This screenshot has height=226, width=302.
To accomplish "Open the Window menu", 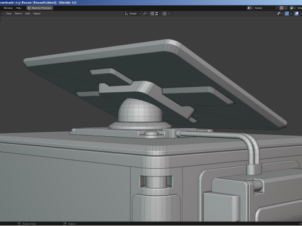I will [8, 8].
